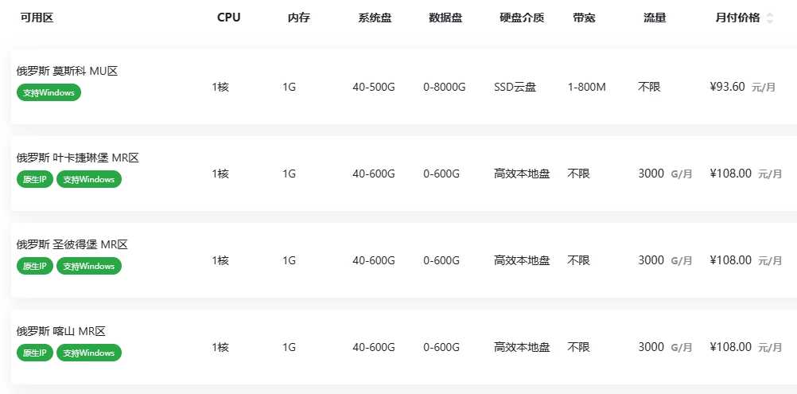Click the SSD云盘 disk type cell
This screenshot has height=394, width=797.
515,87
